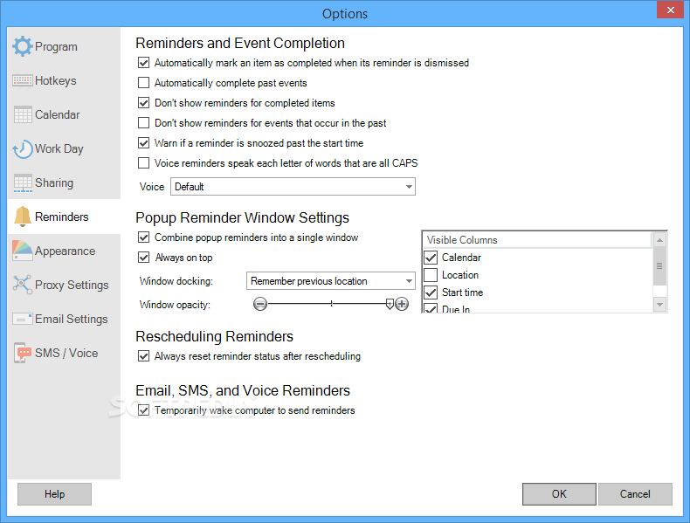This screenshot has width=690, height=523.
Task: Click the Calendar grid icon
Action: [x=23, y=114]
